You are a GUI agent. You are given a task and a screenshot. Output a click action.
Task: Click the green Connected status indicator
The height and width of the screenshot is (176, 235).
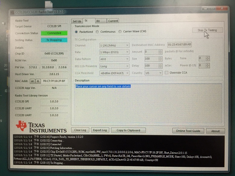tap(54, 33)
